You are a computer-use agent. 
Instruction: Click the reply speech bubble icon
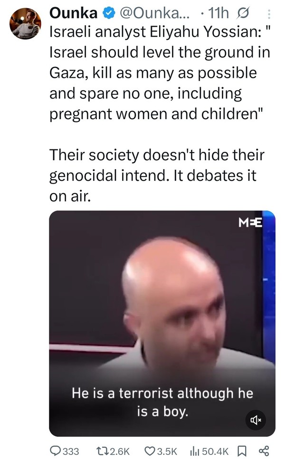click(56, 451)
